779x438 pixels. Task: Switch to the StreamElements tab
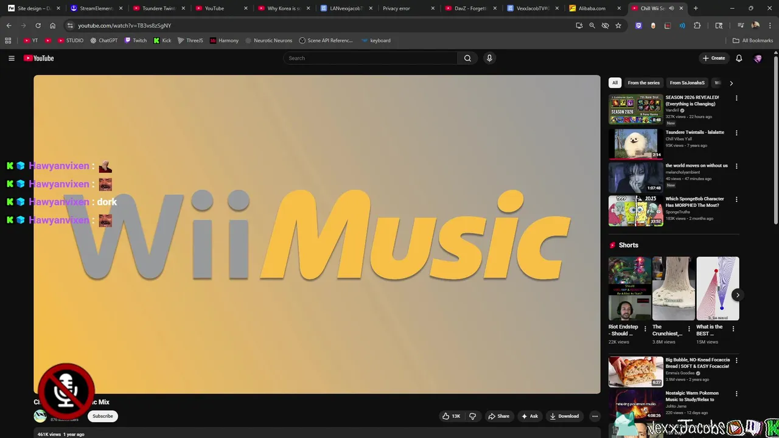tap(96, 9)
